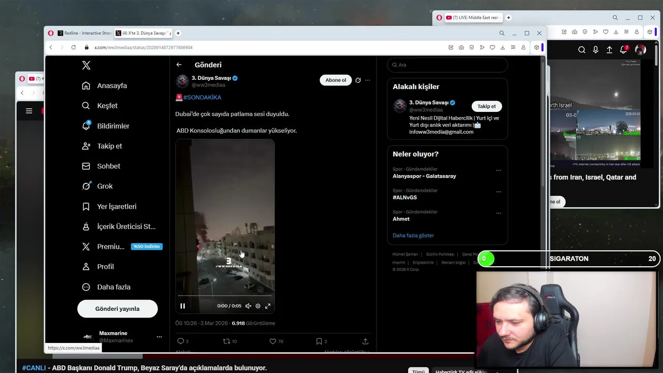Viewport: 663px width, 373px height.
Task: Open options for Alanyaspor - Galatasaray trend
Action: coord(499,170)
